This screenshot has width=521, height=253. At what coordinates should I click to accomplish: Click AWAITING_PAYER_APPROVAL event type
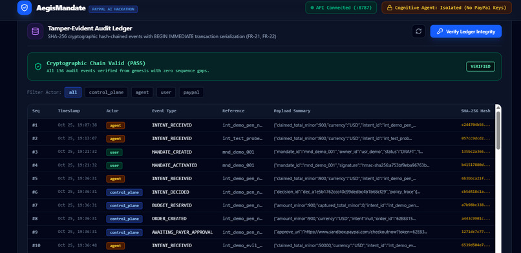point(182,232)
